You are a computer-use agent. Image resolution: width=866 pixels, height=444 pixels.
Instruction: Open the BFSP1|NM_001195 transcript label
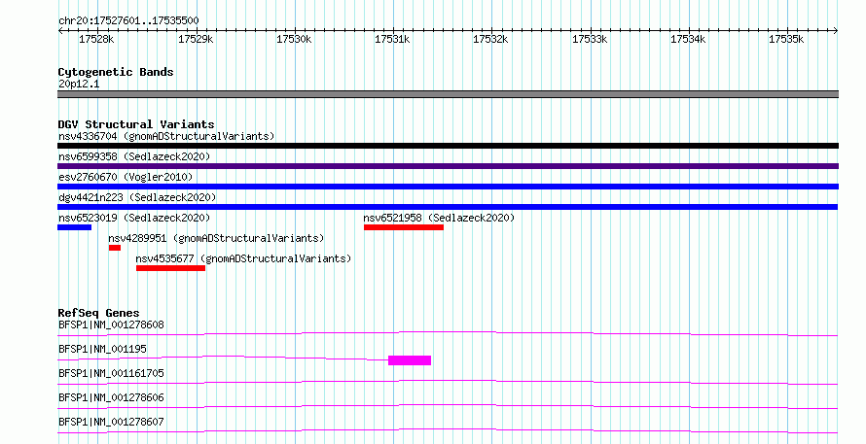102,349
